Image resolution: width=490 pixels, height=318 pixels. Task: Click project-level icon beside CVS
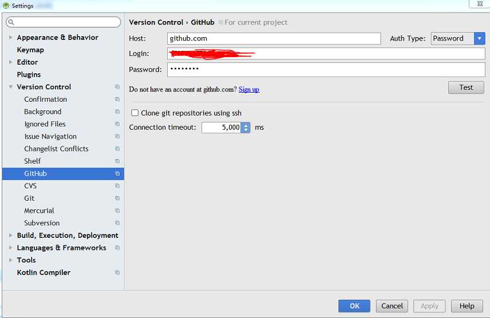(117, 186)
